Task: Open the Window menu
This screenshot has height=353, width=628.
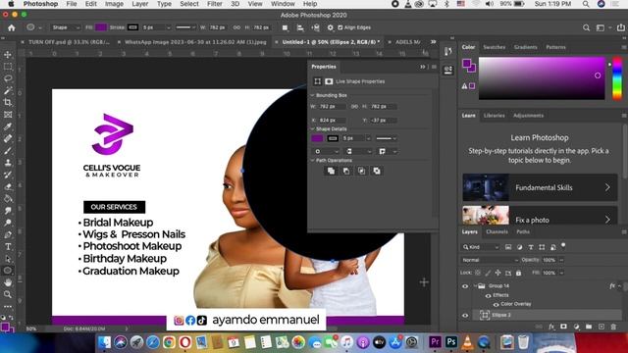Action: (283, 4)
